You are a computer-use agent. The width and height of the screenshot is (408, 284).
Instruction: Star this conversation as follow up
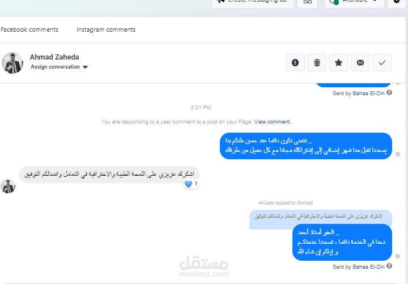coord(338,63)
